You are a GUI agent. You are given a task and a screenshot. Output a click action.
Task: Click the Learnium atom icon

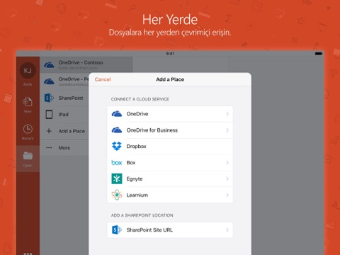tap(117, 195)
